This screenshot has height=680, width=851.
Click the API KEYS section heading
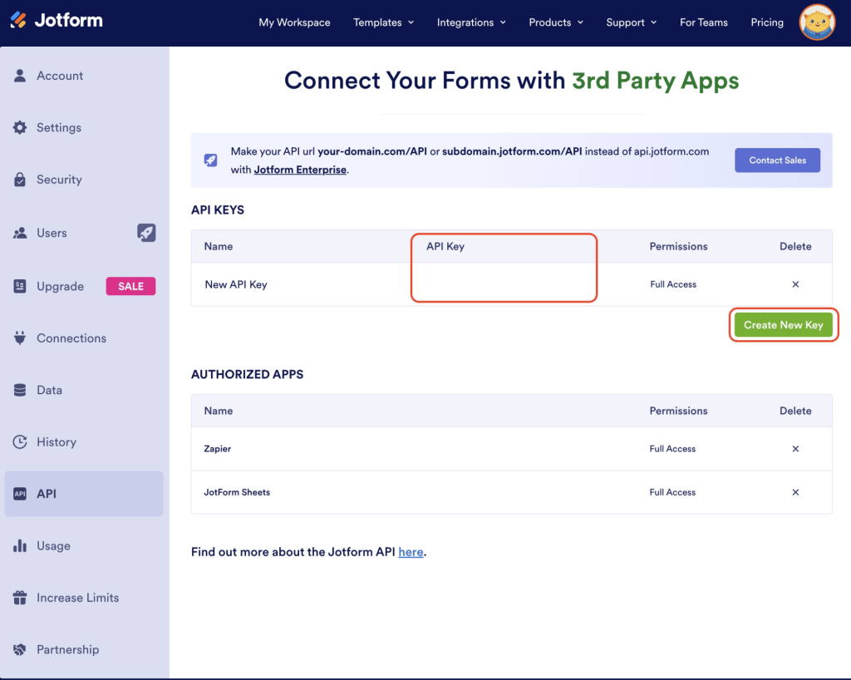218,210
